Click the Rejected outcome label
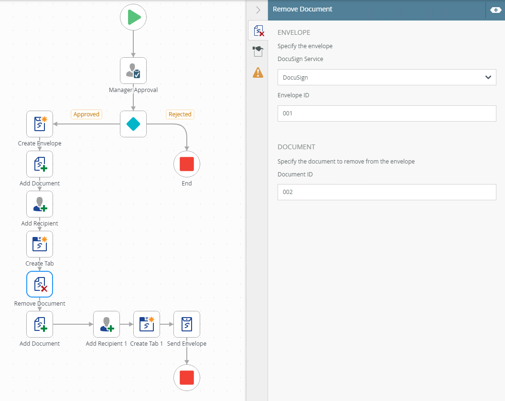 180,114
